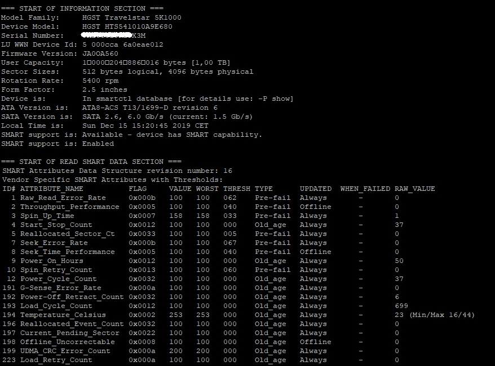Click 'Reallocated_Event_Count' attribute name
Image resolution: width=495 pixels, height=366 pixels.
[x=72, y=324]
